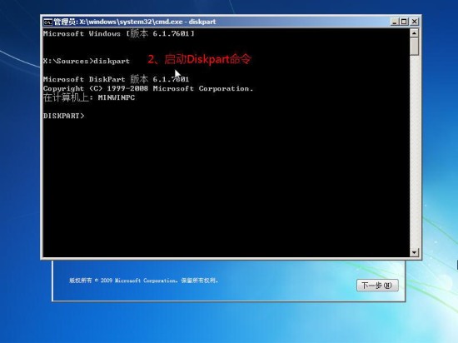Click the red 启动Diskpart命令 annotation

tap(199, 59)
